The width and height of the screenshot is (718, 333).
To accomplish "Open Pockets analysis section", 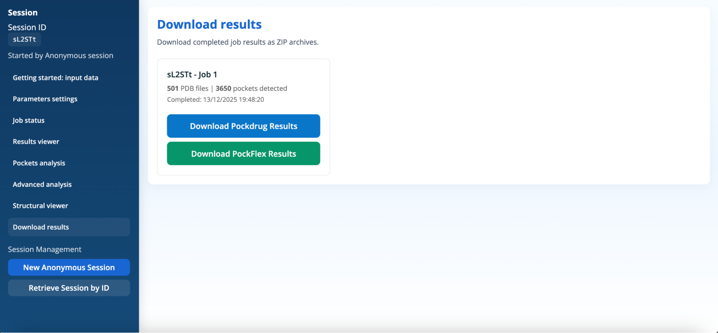I will (69, 163).
